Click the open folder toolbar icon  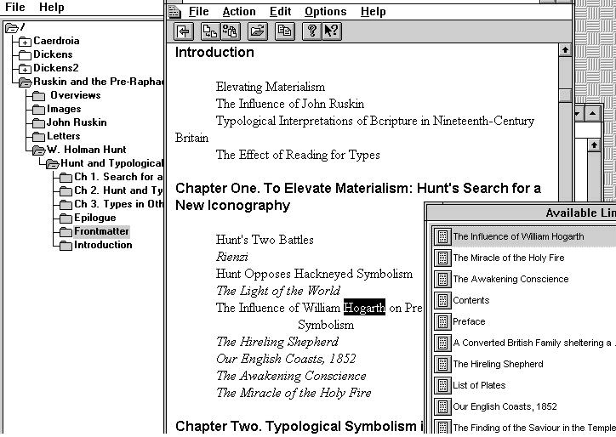click(258, 31)
